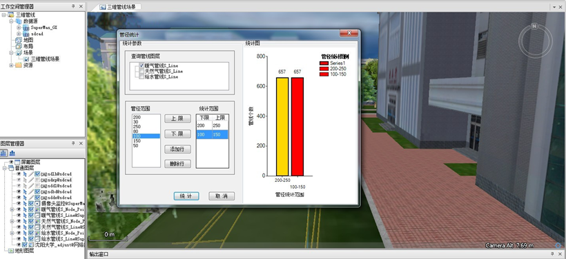The height and width of the screenshot is (259, 566).
Task: Check the 天然气管线S_Line layer checkbox
Action: pos(142,71)
